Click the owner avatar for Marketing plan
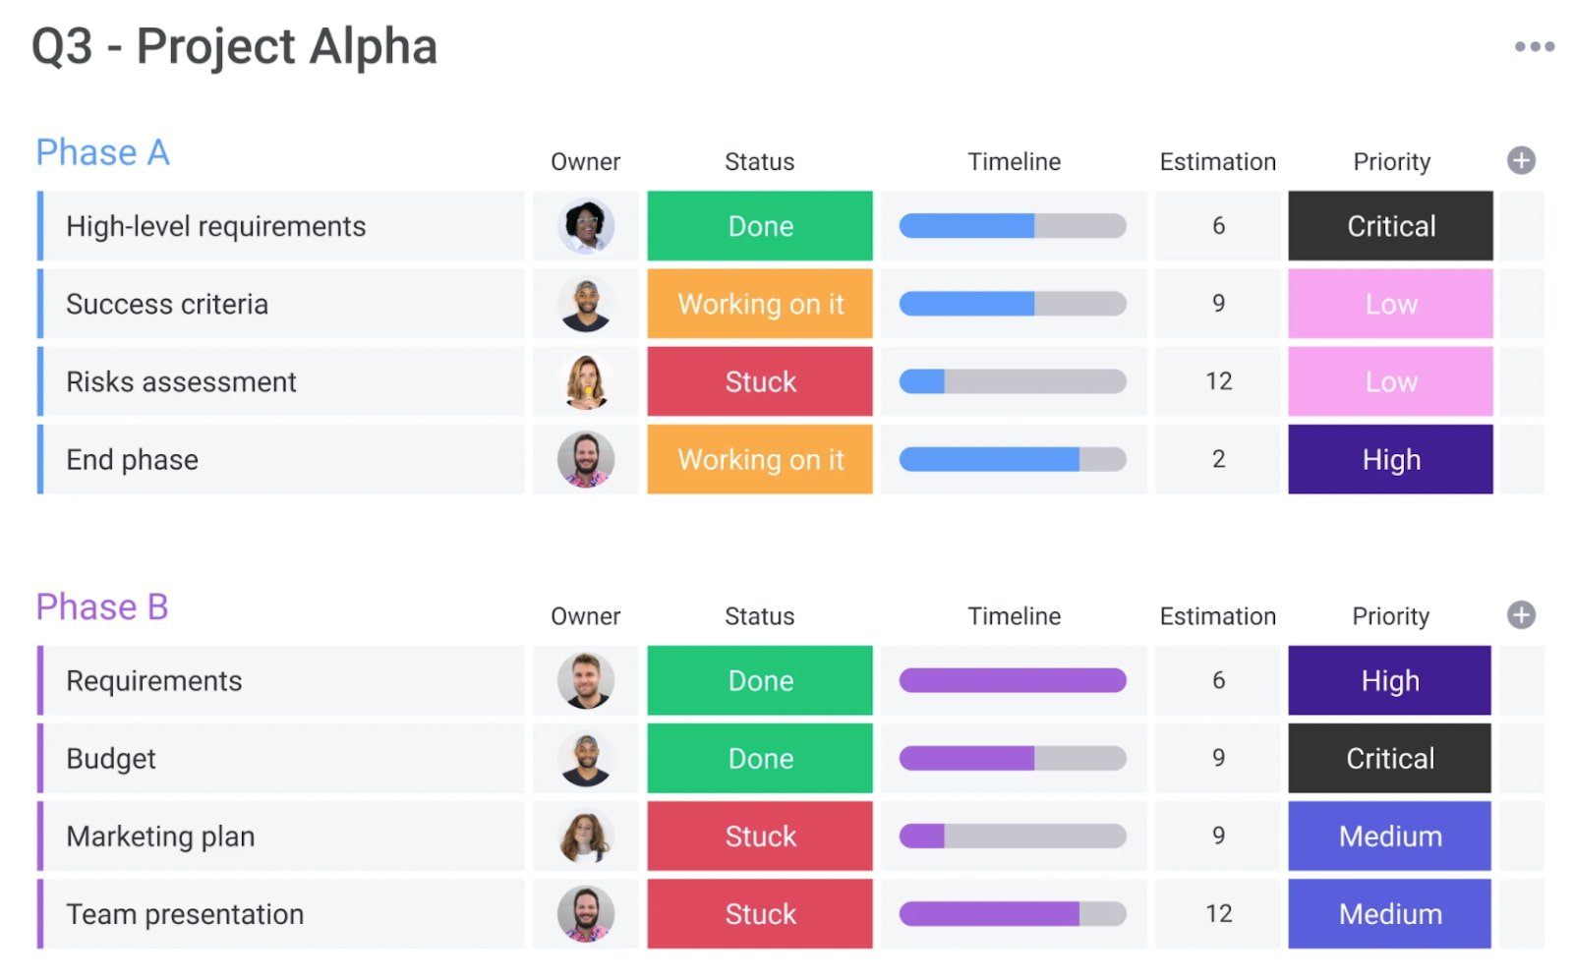Screen dimensions: 1573x980 [x=586, y=836]
